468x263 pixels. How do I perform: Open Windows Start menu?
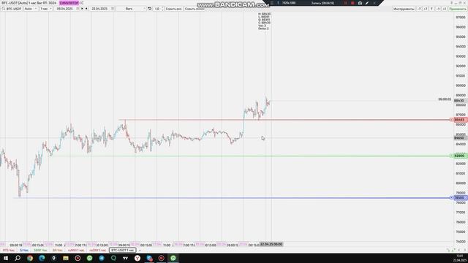[x=6, y=258]
